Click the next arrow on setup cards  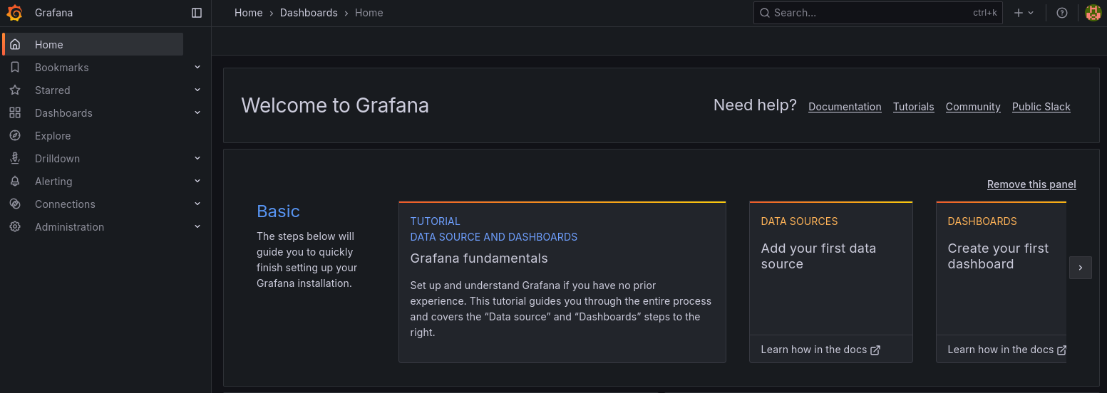pos(1081,268)
